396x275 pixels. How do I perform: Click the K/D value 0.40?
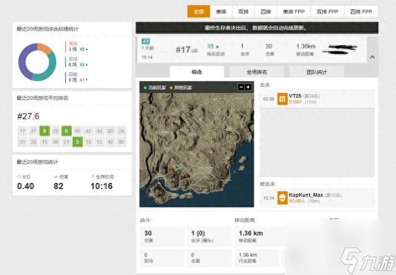click(x=25, y=186)
